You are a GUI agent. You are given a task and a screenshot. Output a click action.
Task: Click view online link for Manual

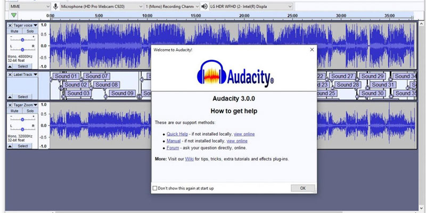tap(237, 141)
